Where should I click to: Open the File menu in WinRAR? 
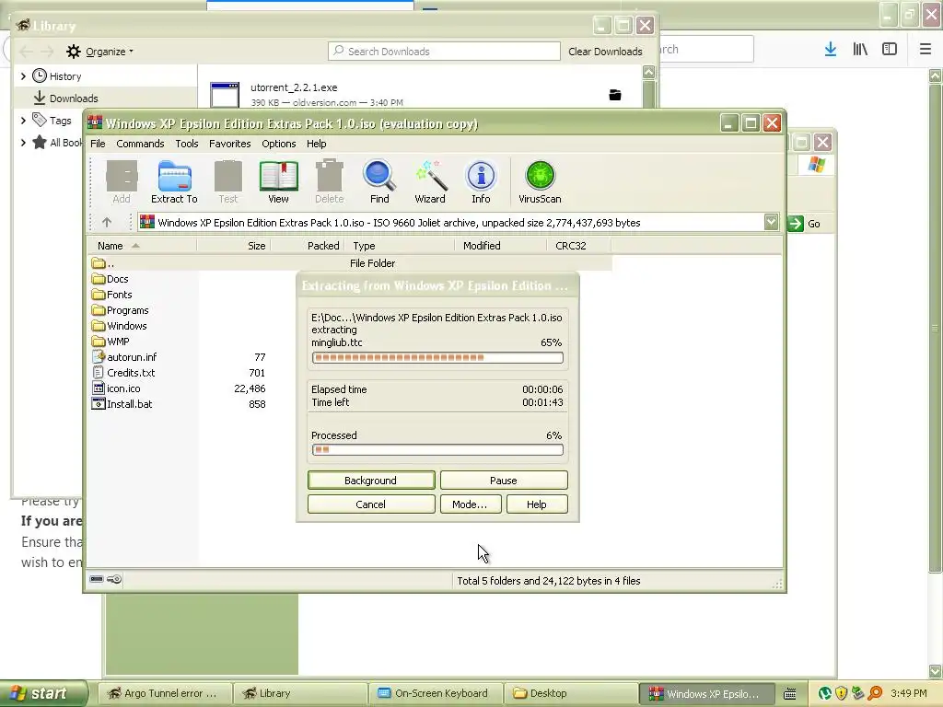pos(98,144)
